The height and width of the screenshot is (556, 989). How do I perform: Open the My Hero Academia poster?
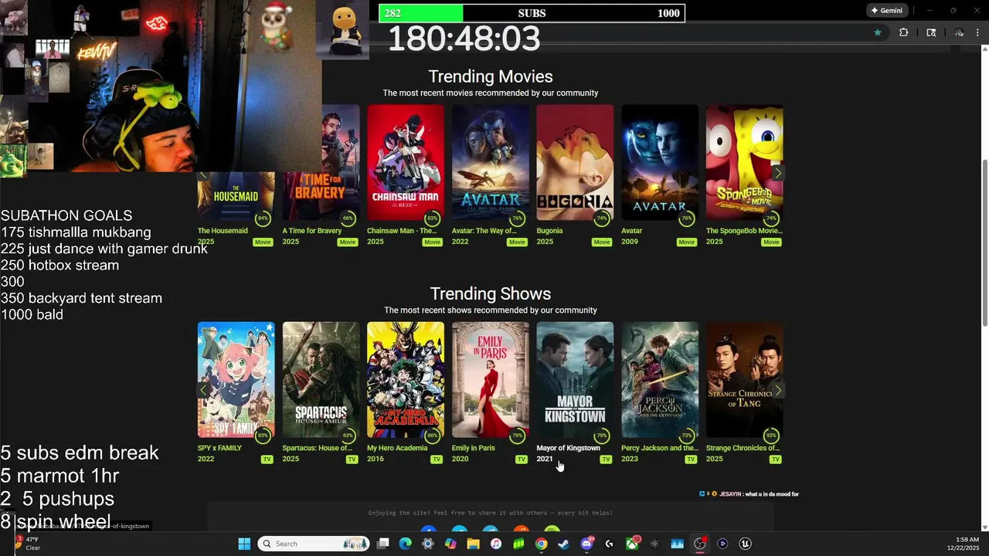[406, 380]
